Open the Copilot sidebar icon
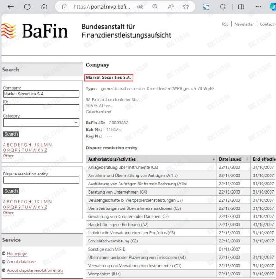276x279 pixels. (x=273, y=7)
